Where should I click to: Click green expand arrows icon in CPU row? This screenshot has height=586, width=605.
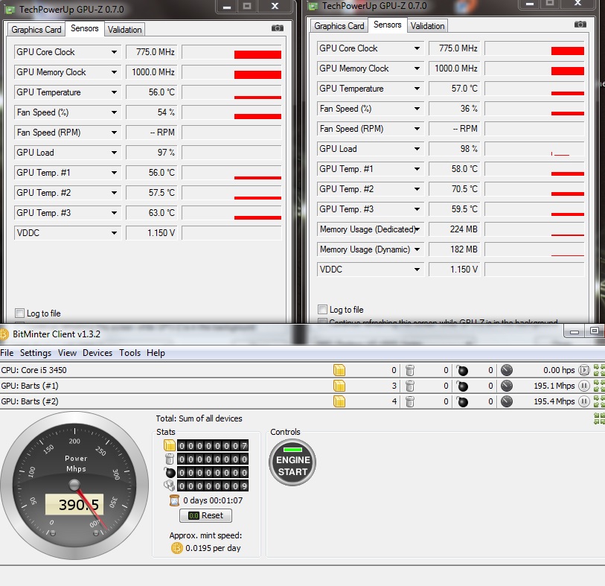[x=599, y=370]
